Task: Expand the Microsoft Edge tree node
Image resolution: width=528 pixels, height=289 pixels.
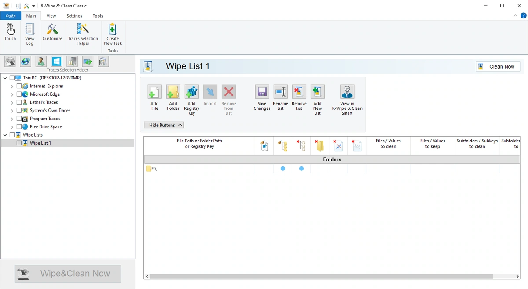Action: tap(12, 94)
